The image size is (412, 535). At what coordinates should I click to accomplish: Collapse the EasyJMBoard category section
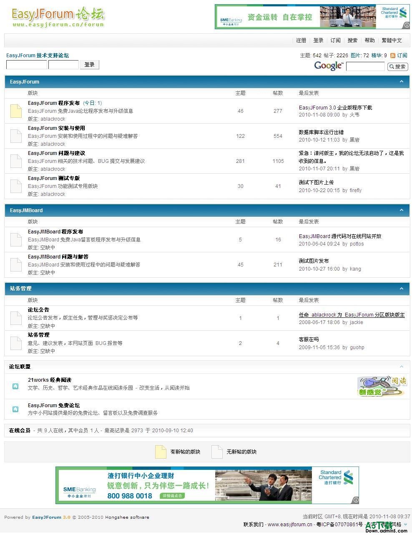click(402, 210)
